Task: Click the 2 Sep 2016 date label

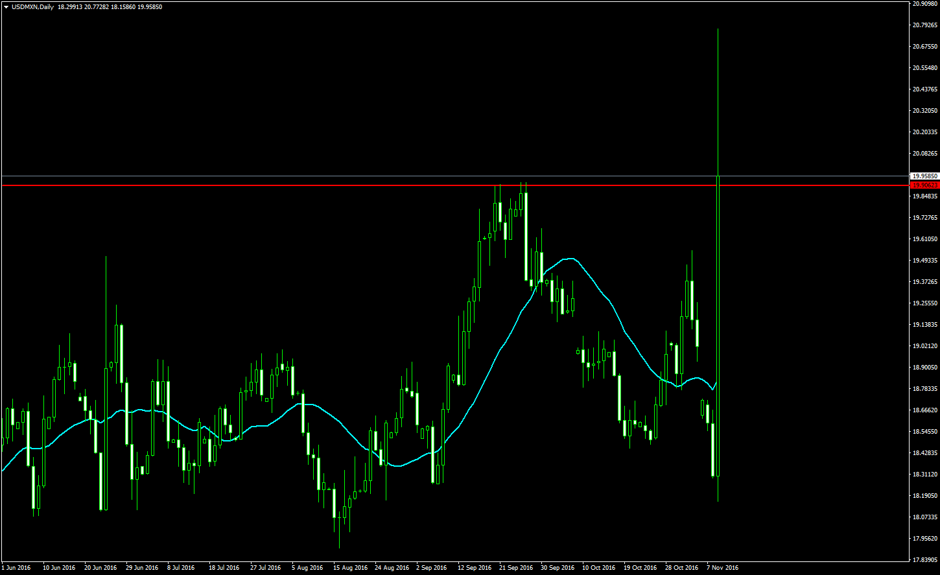Action: click(x=431, y=568)
